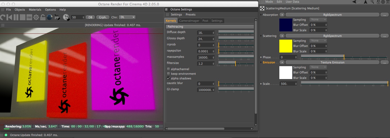This screenshot has width=390, height=138.
Task: Click the yellow Scattering color swatch
Action: 286,46
